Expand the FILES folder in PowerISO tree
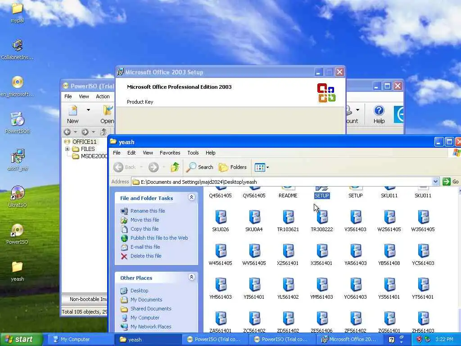Screen dimensions: 461x346 coord(68,149)
